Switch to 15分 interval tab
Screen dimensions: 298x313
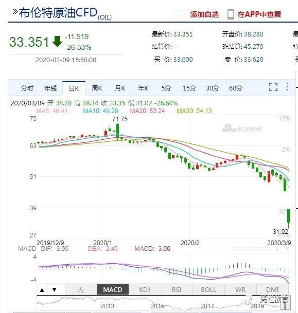click(189, 88)
